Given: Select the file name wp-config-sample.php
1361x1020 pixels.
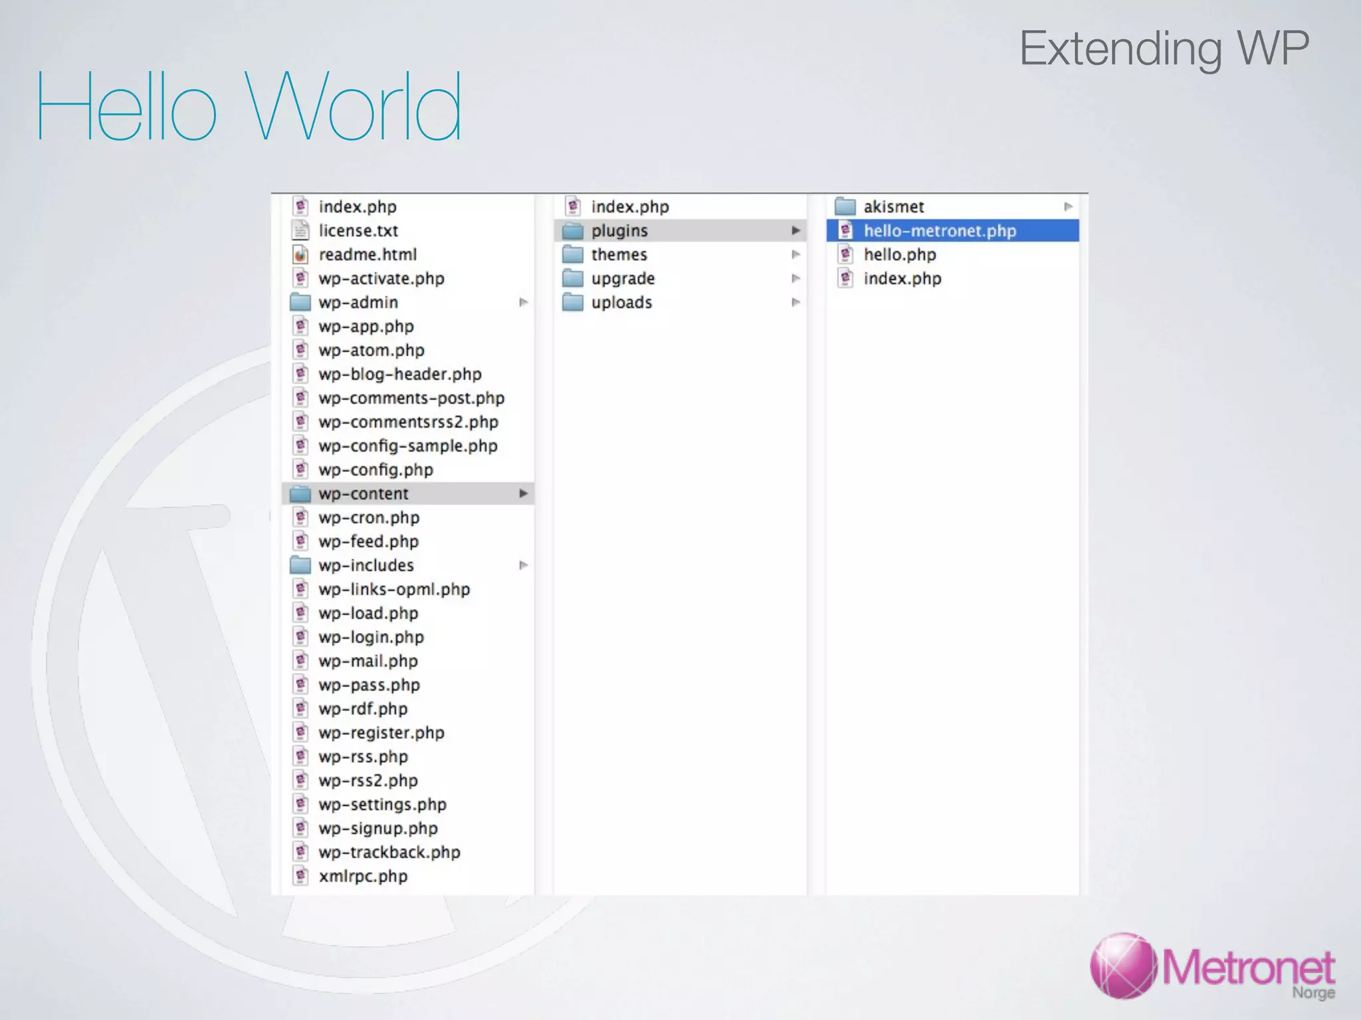Looking at the screenshot, I should pos(408,446).
